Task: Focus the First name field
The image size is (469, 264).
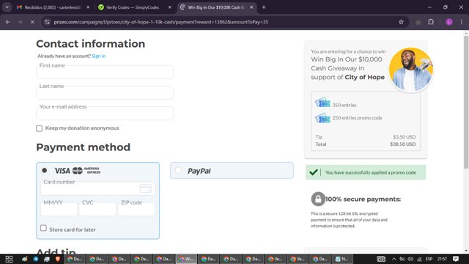Action: (105, 72)
